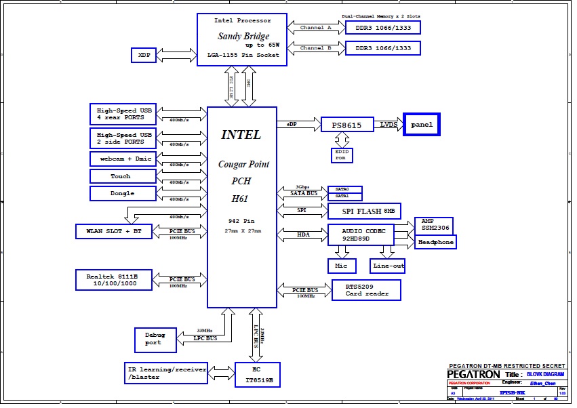The image size is (577, 408).
Task: Click the 'Cougar Point' text in the PCH
Action: tap(243, 164)
